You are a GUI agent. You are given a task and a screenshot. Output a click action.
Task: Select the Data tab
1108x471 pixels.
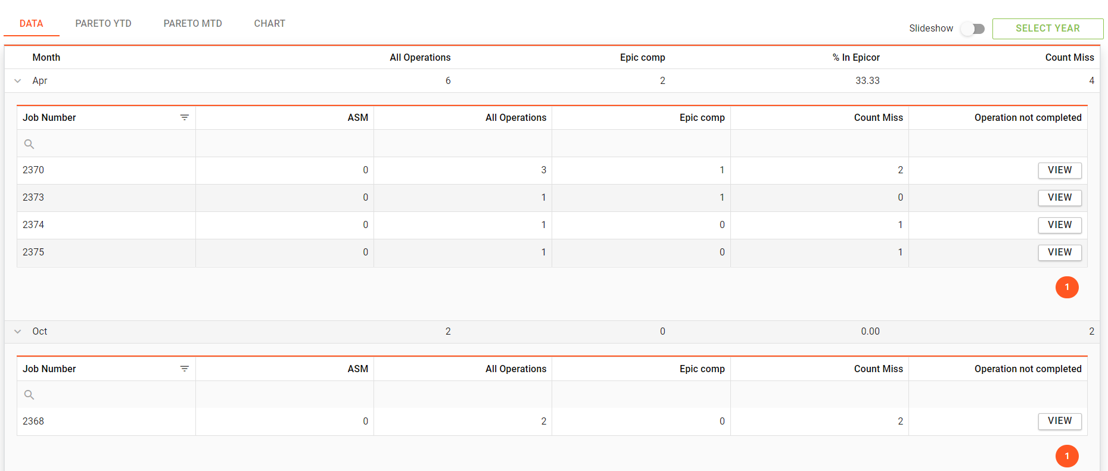click(31, 24)
